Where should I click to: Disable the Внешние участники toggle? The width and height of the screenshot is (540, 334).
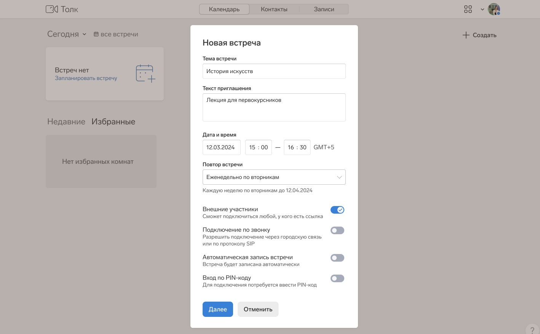pyautogui.click(x=337, y=210)
